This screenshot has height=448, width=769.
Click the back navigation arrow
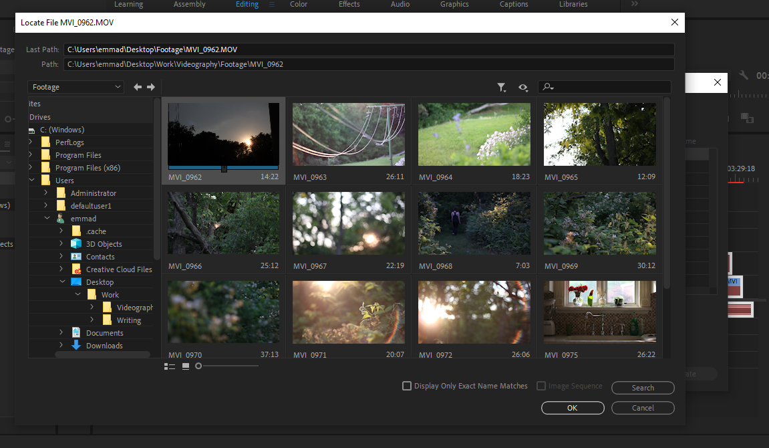tap(138, 87)
